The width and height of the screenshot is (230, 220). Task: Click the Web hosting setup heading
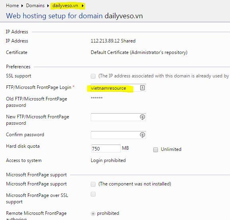click(74, 16)
